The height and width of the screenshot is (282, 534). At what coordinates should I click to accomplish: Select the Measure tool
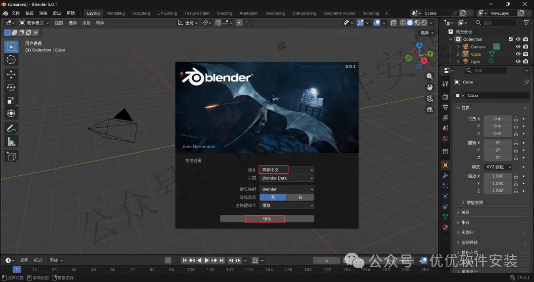(11, 142)
